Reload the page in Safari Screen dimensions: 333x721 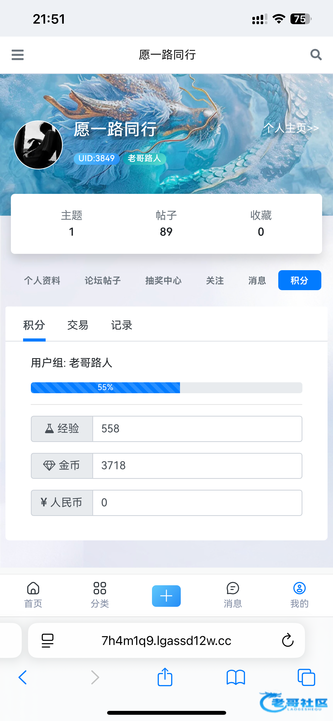[287, 640]
